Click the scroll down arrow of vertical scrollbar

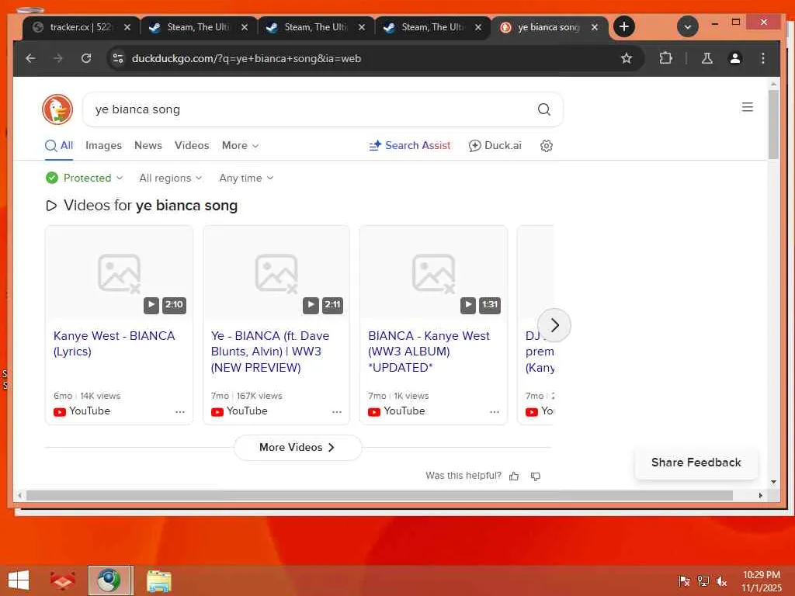coord(773,482)
